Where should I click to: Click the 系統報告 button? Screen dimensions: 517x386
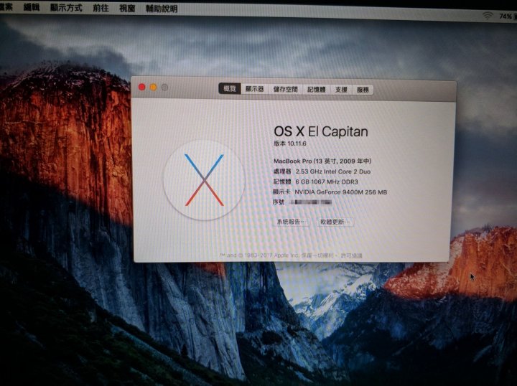(291, 222)
